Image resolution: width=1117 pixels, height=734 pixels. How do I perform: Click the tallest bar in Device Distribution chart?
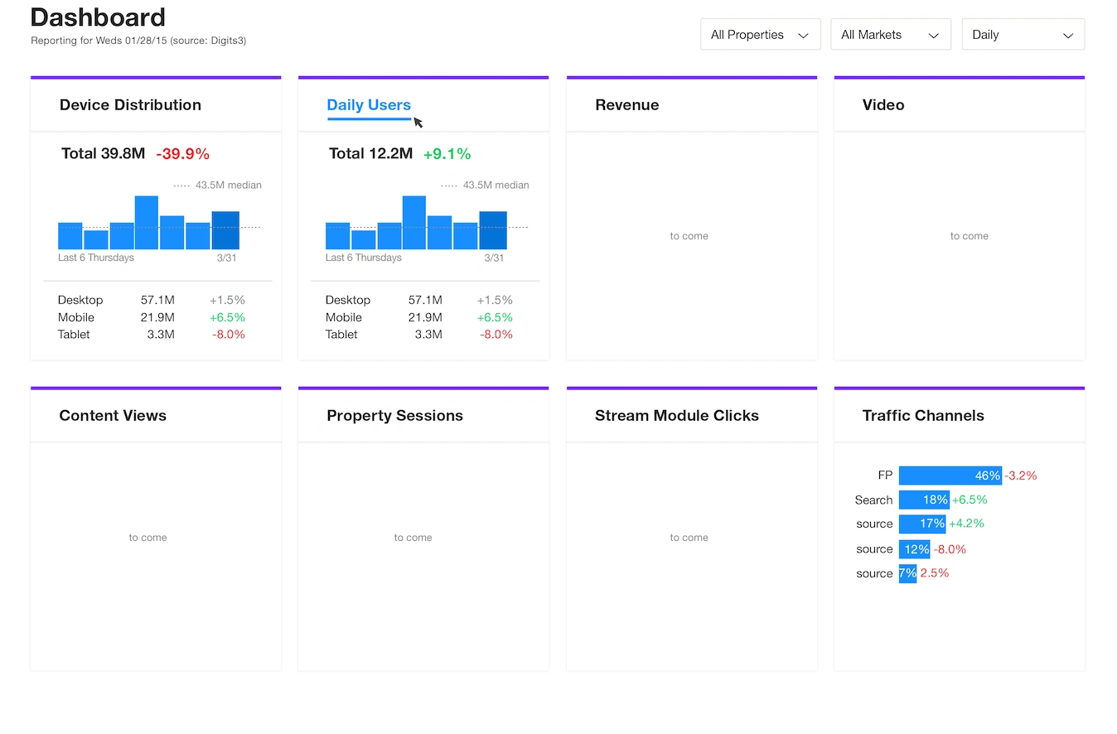147,223
